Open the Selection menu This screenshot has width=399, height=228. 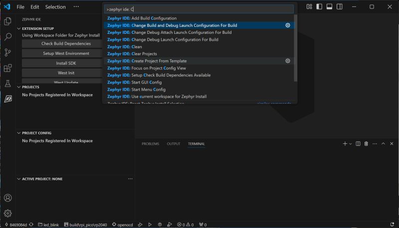coord(55,7)
